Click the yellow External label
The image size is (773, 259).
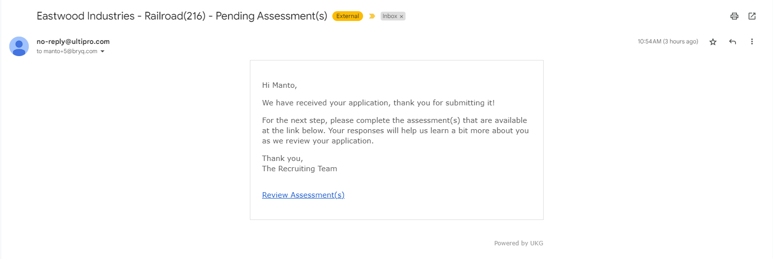point(347,16)
